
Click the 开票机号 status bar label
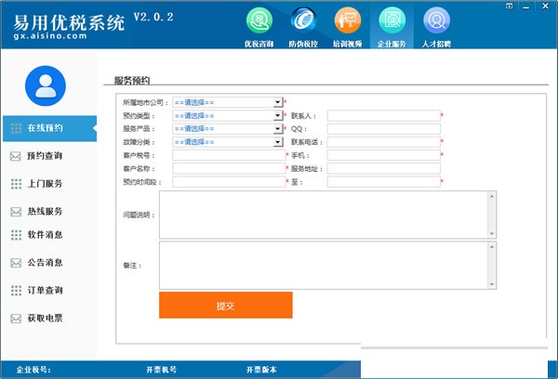pyautogui.click(x=161, y=370)
